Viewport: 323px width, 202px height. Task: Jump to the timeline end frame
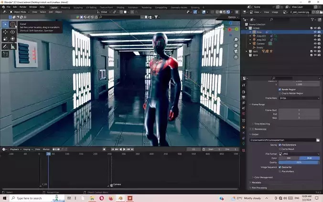tap(132, 149)
